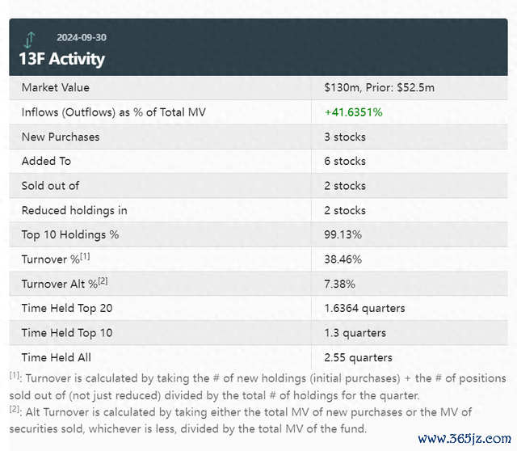Screen dimensions: 517x451
Task: Click the 7.38% turnover alt value
Action: pos(339,284)
